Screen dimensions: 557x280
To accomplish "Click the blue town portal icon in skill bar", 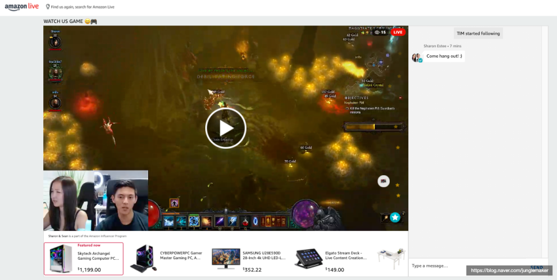I will [x=255, y=221].
